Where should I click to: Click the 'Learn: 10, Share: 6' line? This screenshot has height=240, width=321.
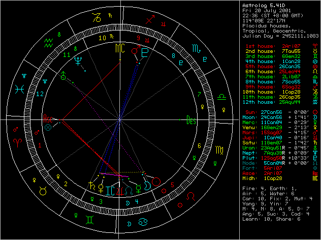tap(271, 219)
